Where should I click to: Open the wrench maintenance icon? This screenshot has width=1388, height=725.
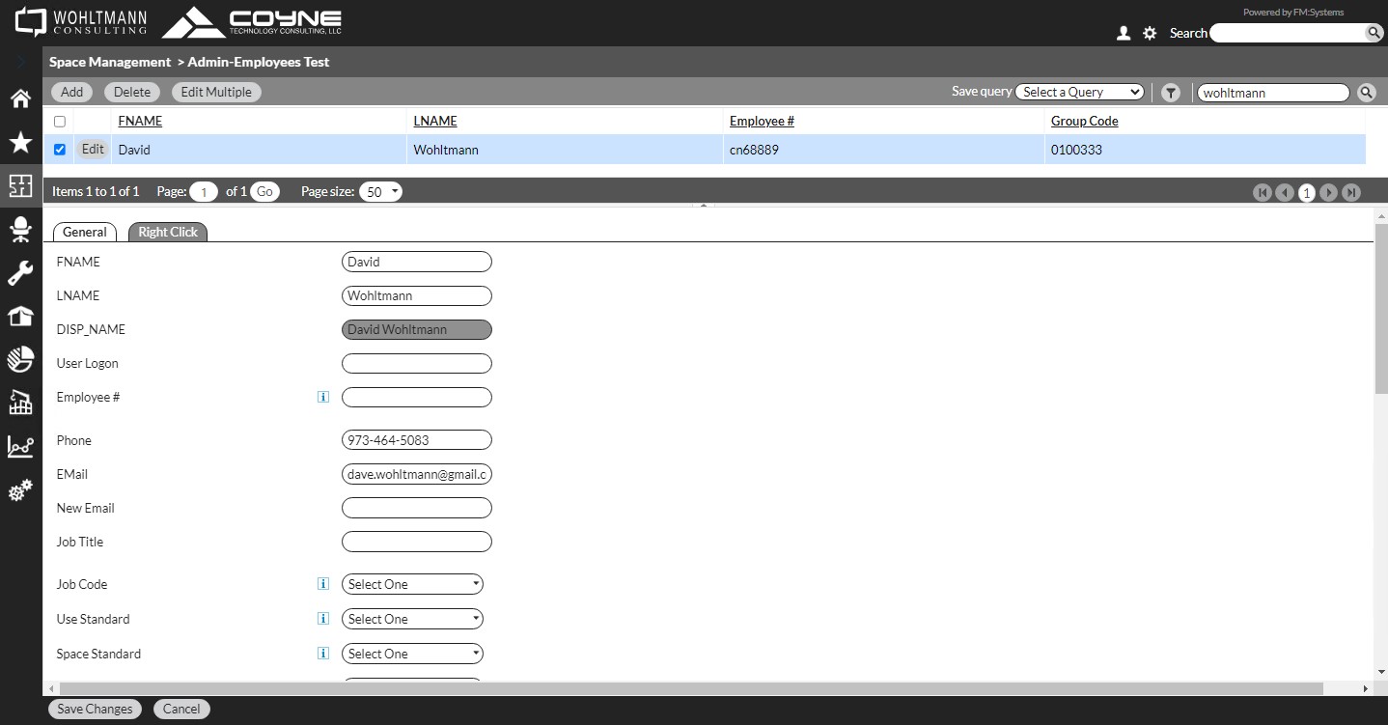(x=20, y=273)
